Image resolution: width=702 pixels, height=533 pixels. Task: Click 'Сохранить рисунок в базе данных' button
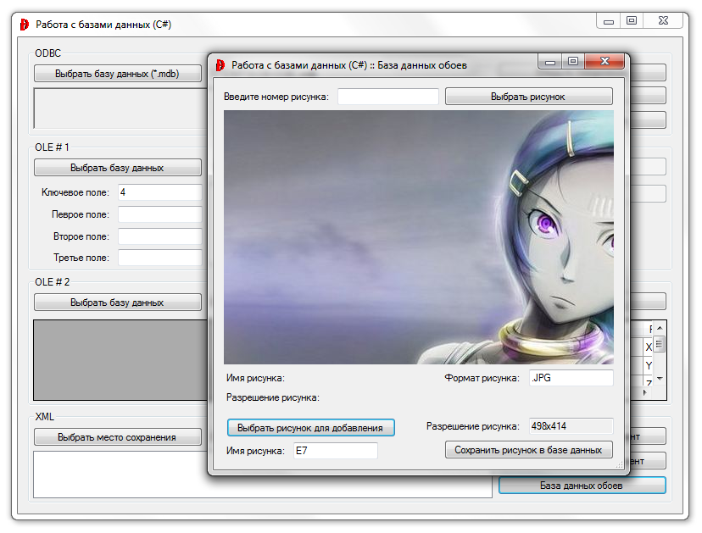click(529, 450)
